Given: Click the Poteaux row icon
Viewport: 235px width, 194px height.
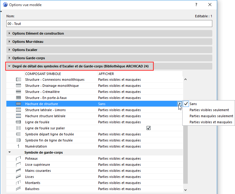Looking at the screenshot, I should 18,158.
